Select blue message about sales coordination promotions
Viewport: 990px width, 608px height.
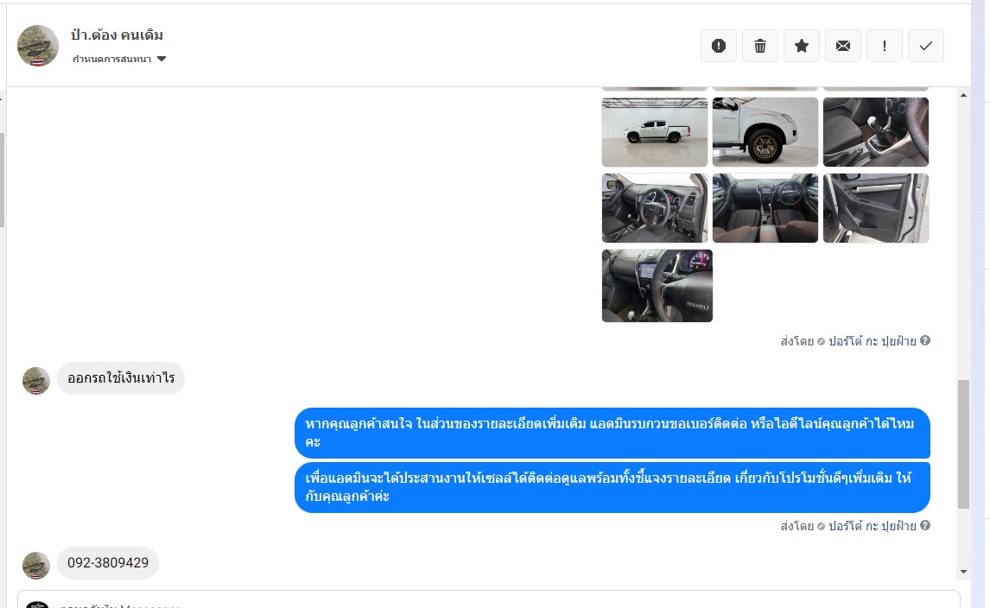coord(612,487)
